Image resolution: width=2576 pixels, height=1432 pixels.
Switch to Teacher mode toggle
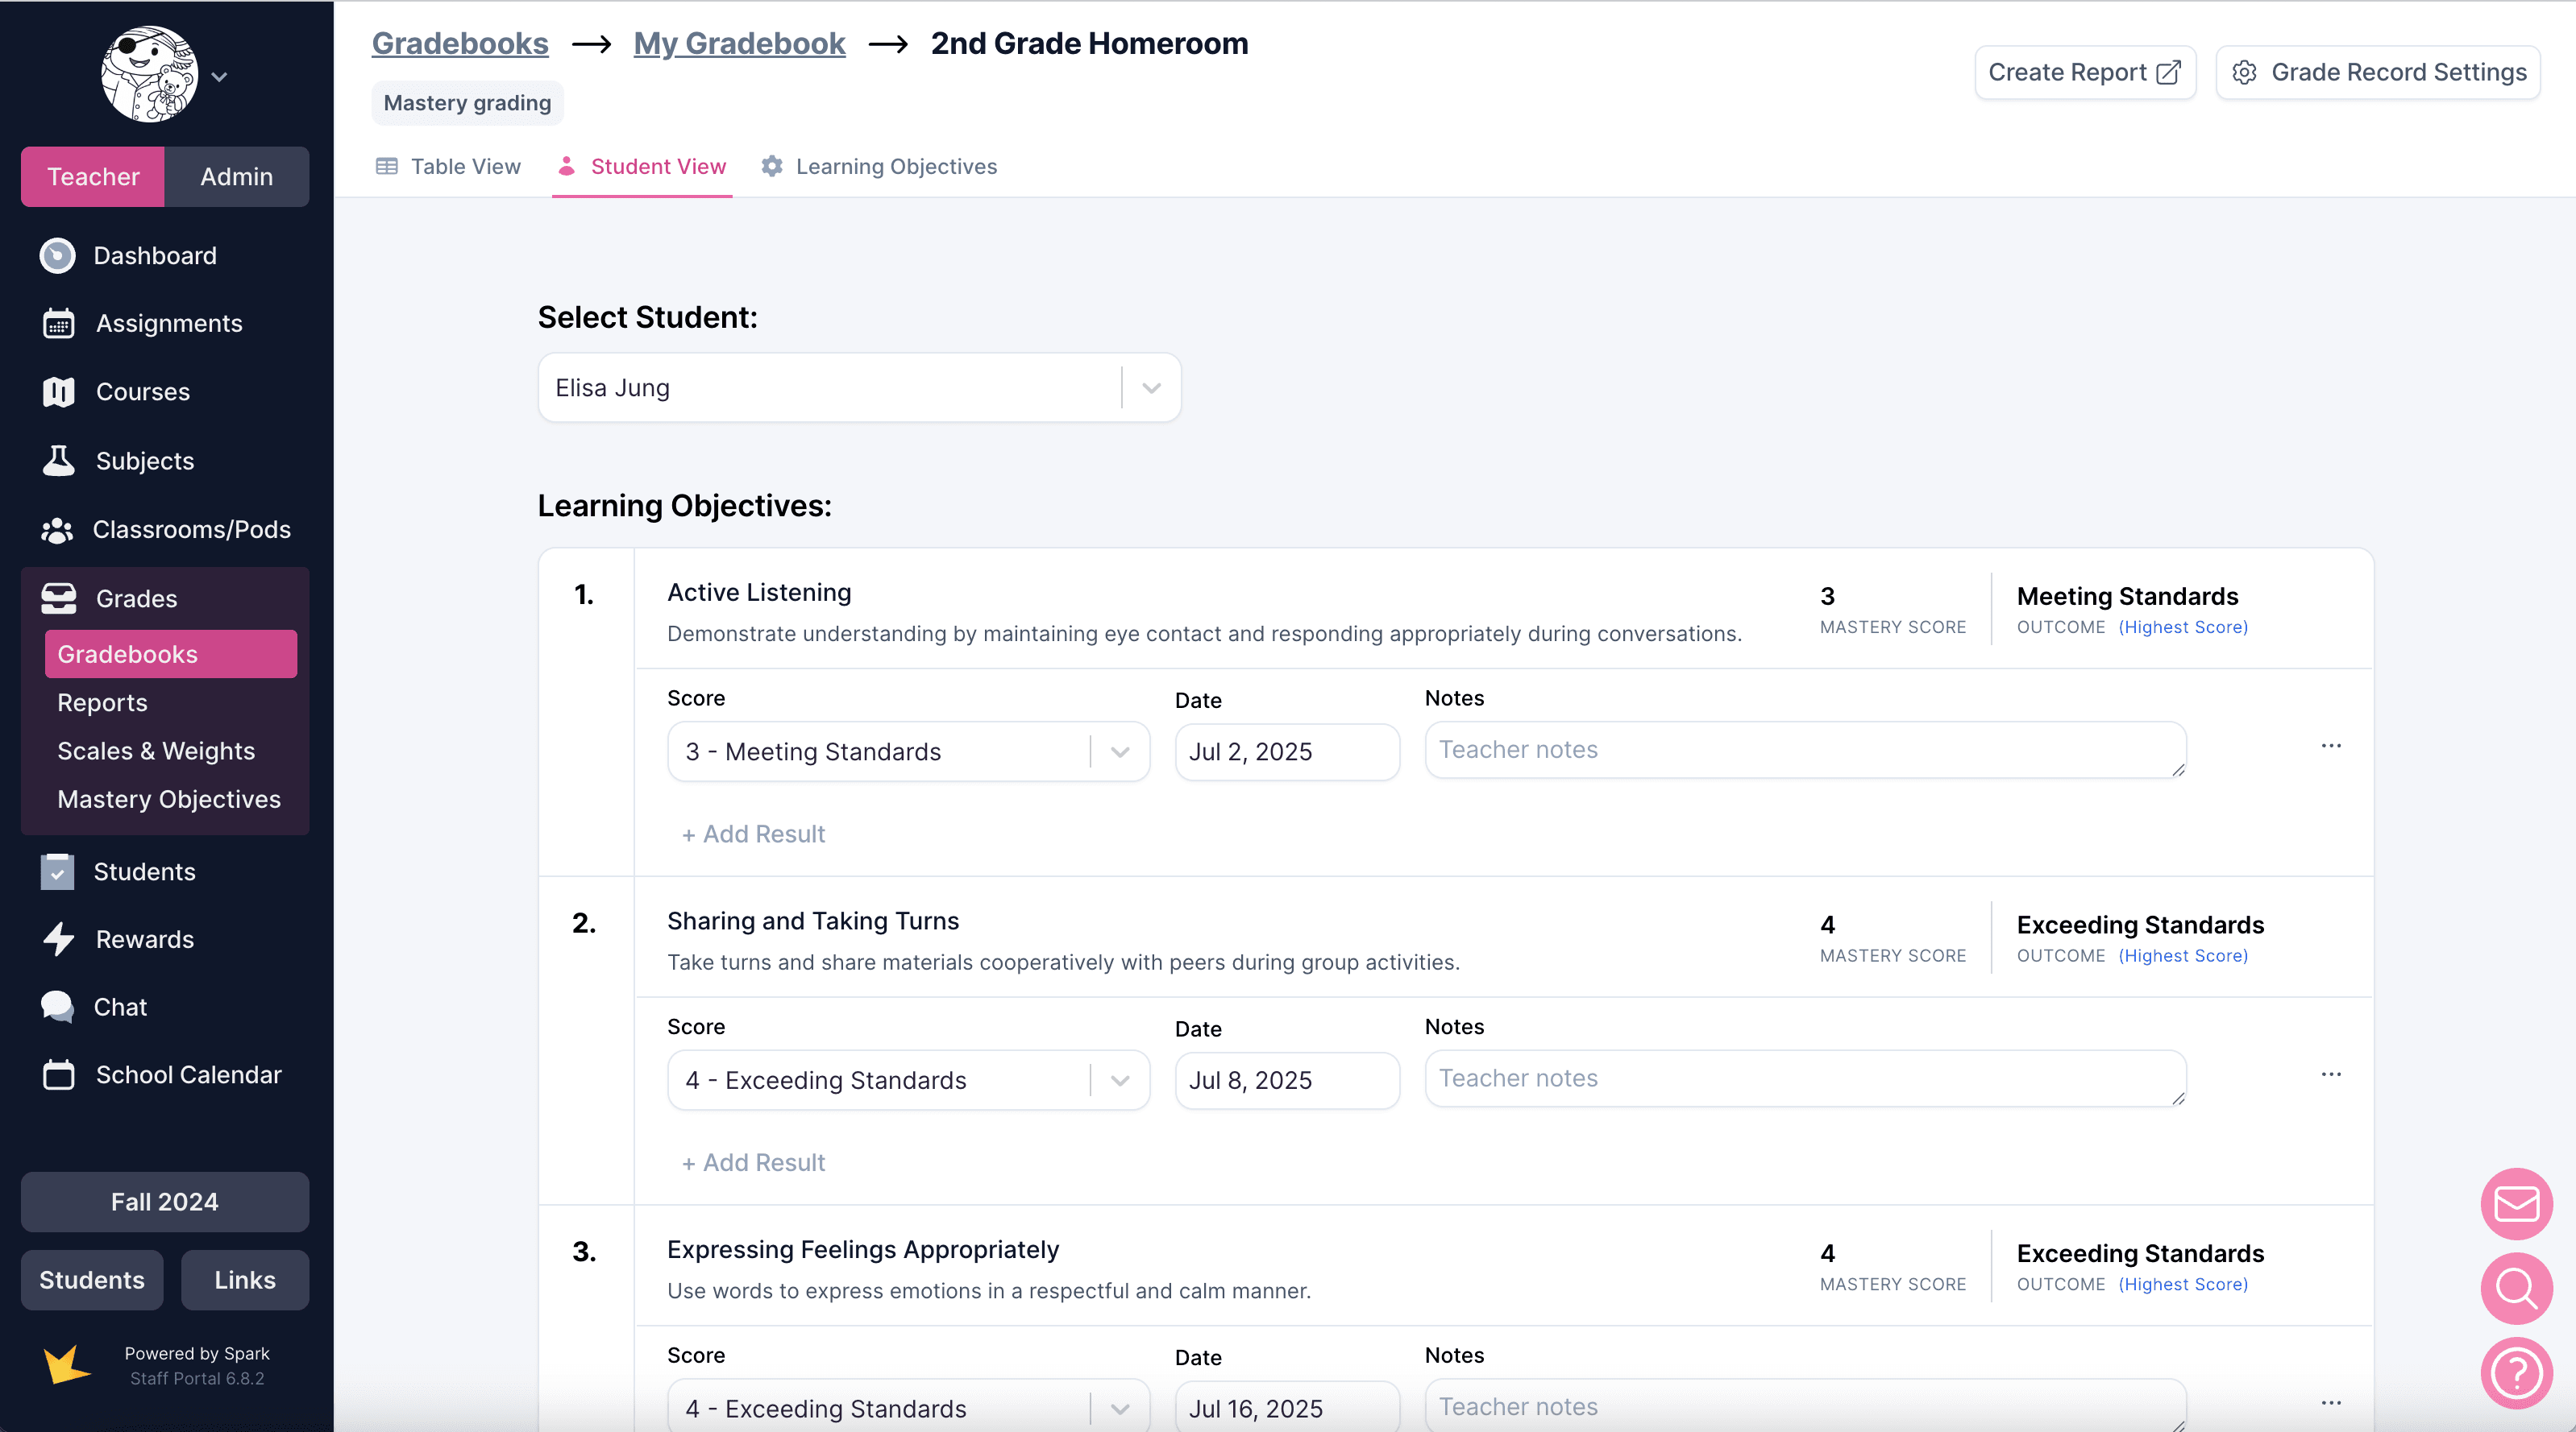point(93,177)
